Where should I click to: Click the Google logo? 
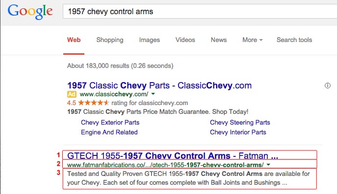(30, 12)
